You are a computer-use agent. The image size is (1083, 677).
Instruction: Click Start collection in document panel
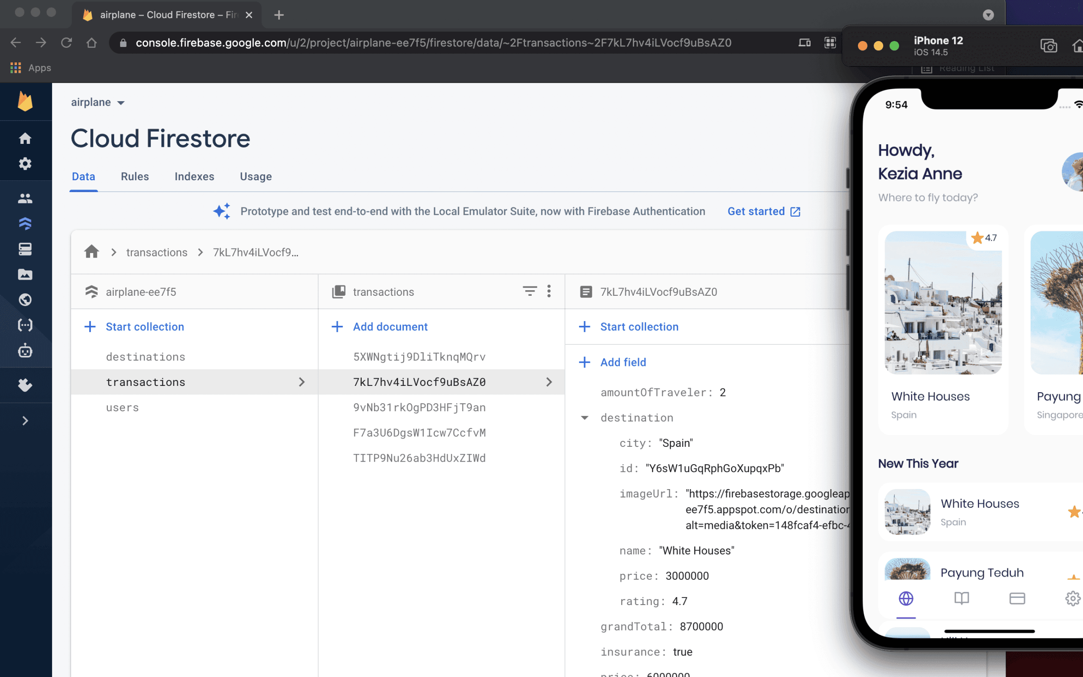click(x=629, y=327)
